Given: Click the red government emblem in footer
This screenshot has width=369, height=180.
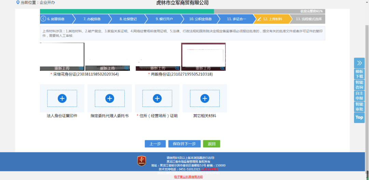Looking at the screenshot, I should pos(142,161).
